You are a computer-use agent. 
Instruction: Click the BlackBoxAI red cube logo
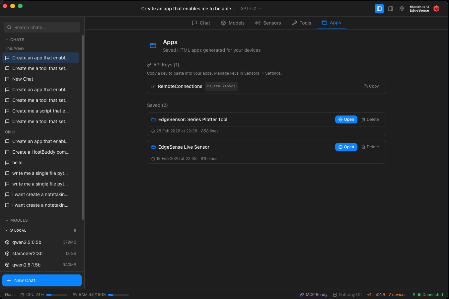[436, 9]
